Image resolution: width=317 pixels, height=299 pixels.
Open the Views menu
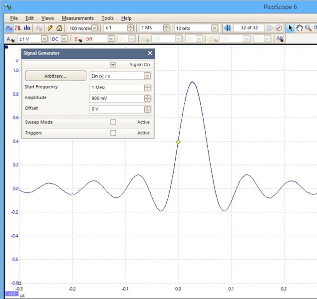click(47, 18)
